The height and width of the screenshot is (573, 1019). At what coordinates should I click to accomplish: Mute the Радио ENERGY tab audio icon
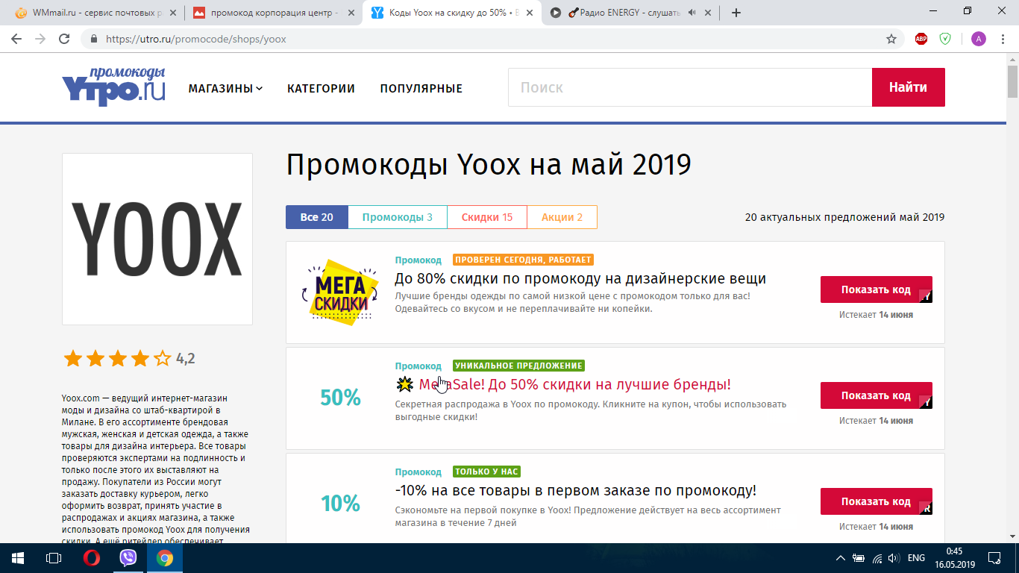(692, 13)
